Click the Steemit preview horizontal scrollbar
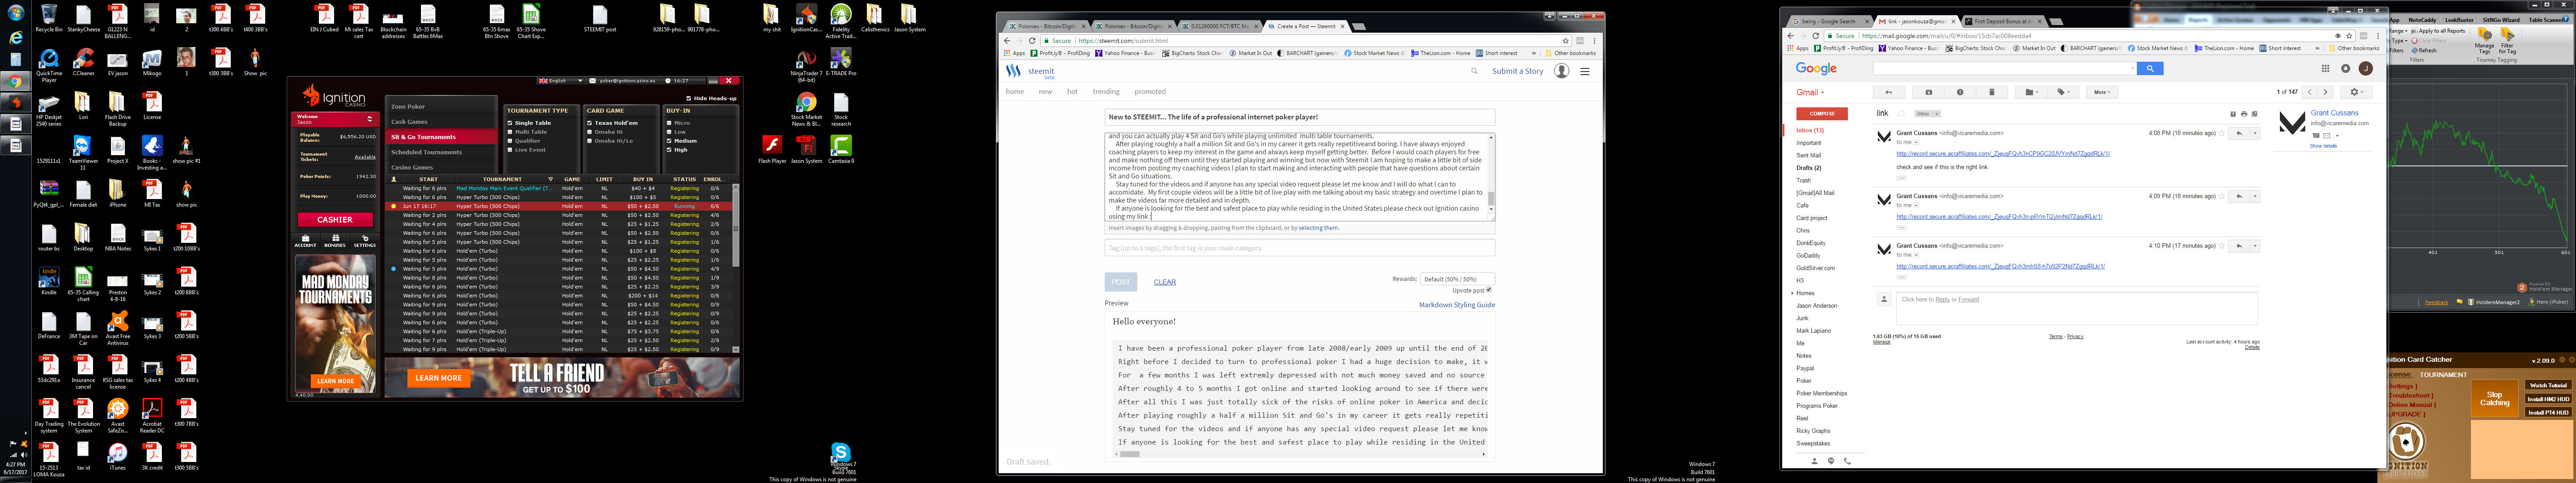The height and width of the screenshot is (483, 2576). 1299,454
